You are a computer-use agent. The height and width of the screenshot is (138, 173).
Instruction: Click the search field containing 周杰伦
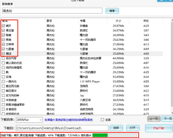[x=52, y=11]
